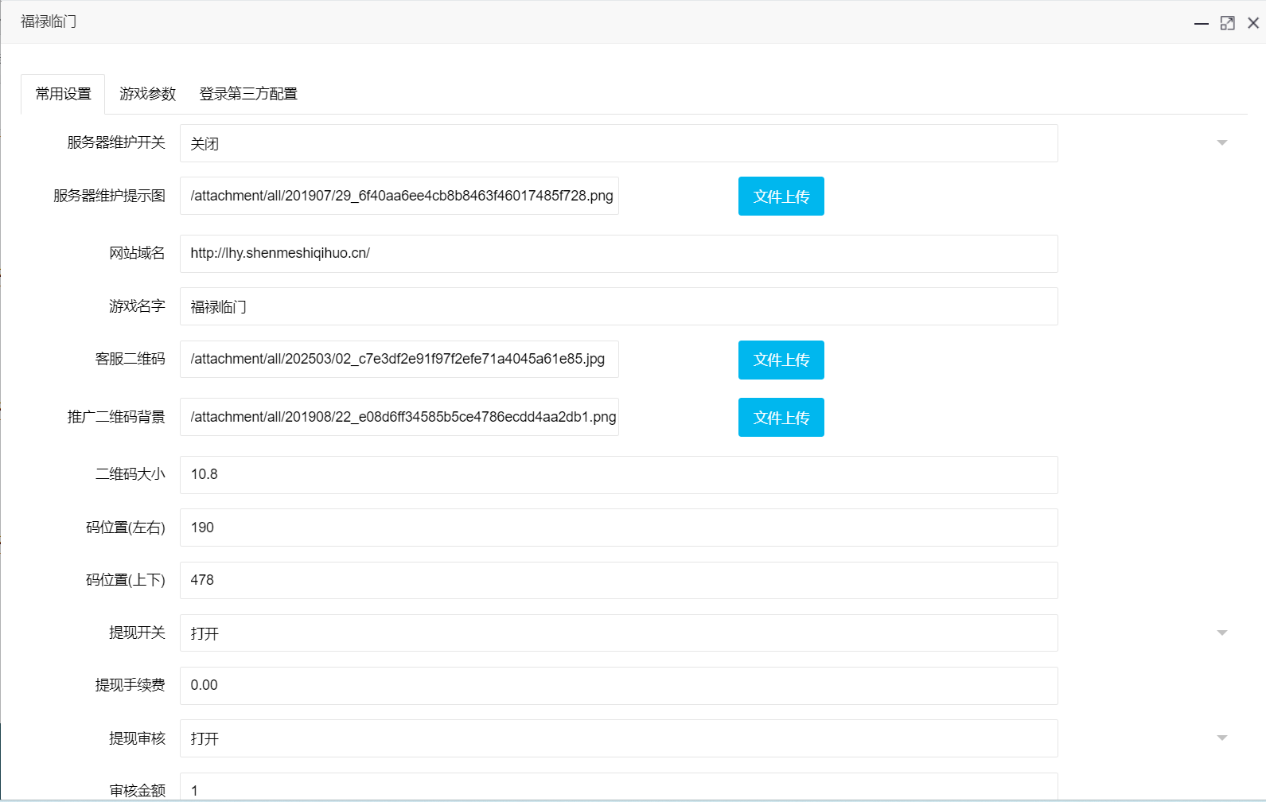The image size is (1266, 802).
Task: Upload file for 服务器维护提示图
Action: [x=781, y=197]
